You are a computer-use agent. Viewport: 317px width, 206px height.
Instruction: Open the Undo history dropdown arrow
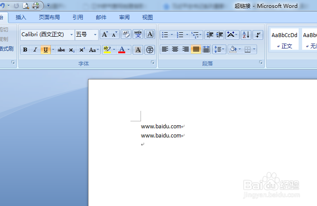click(x=8, y=6)
